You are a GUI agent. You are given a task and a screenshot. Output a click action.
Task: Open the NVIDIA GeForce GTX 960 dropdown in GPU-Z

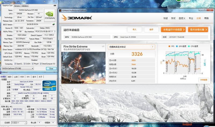pyautogui.click(x=18, y=68)
